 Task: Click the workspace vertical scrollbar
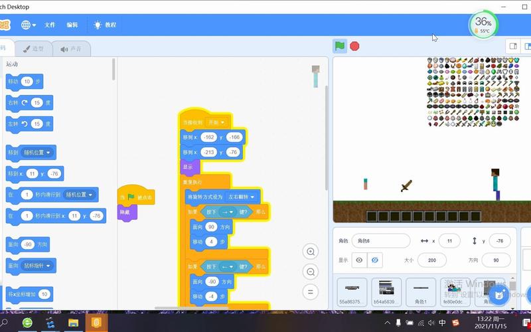(327, 137)
